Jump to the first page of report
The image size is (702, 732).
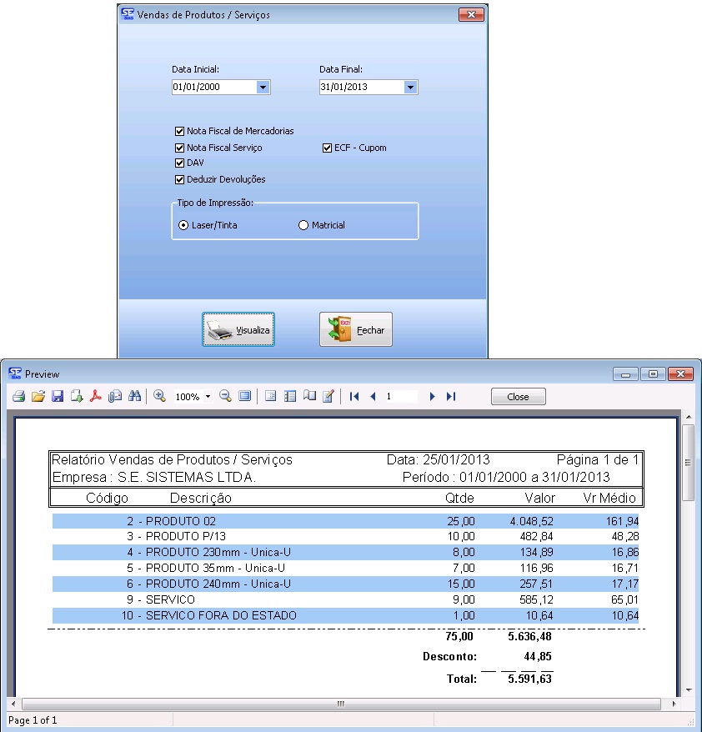point(354,397)
